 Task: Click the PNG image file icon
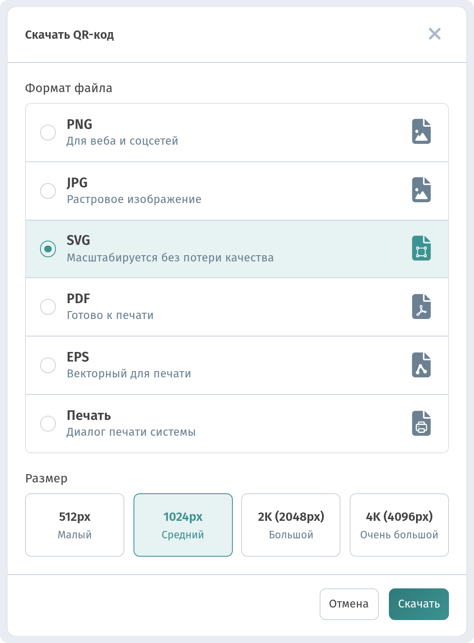[421, 131]
